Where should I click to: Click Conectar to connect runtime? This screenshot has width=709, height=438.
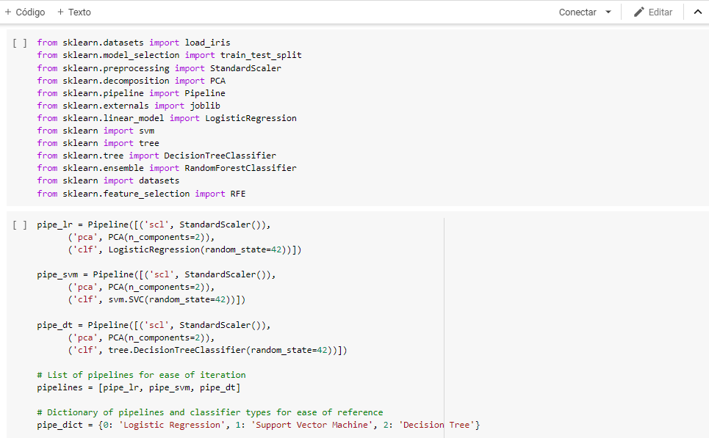[x=577, y=12]
